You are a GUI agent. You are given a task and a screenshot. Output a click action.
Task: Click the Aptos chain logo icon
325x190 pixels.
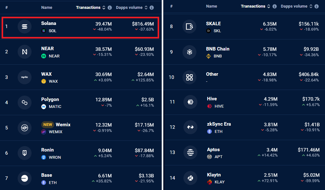(x=190, y=152)
